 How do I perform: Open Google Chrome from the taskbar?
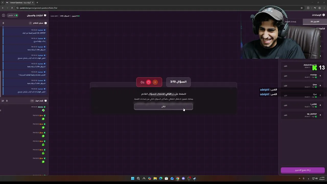(x=178, y=179)
